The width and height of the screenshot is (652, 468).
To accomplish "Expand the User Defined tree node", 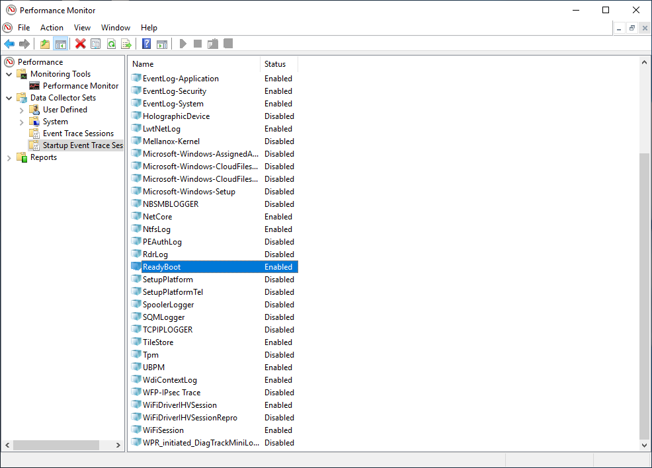I will click(x=22, y=110).
